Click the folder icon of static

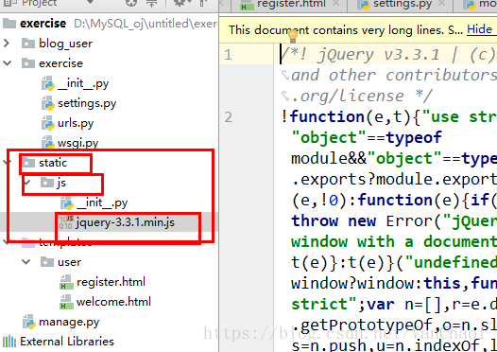(28, 163)
